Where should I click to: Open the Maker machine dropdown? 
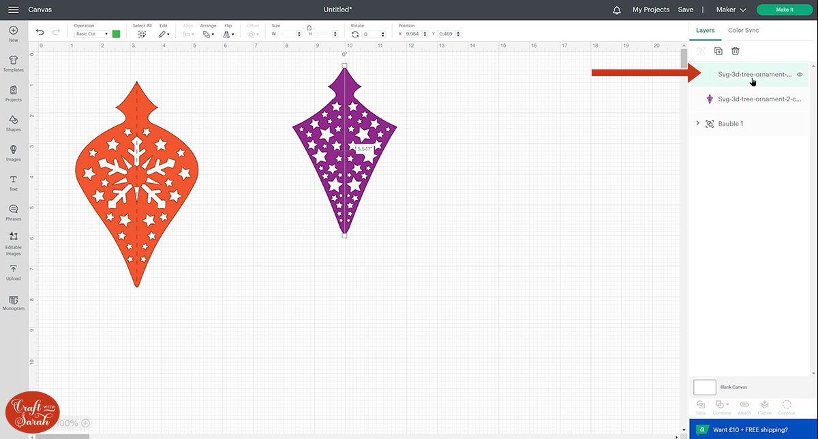[x=731, y=10]
